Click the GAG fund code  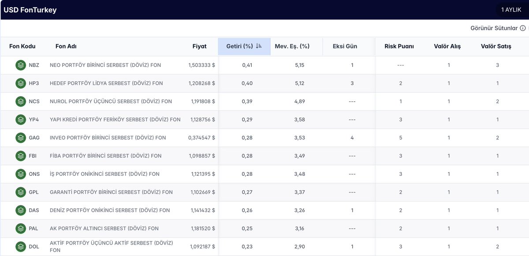pos(34,138)
